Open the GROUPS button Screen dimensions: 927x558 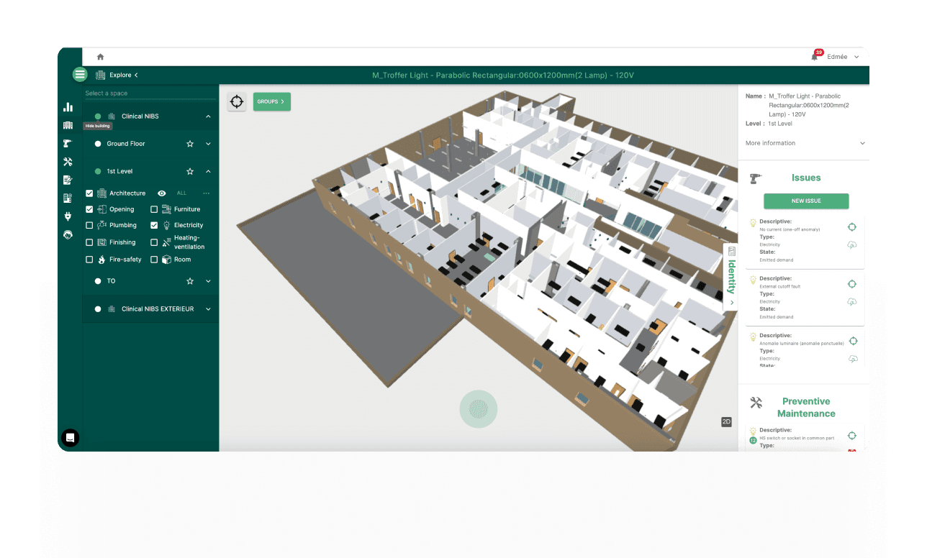(x=271, y=101)
